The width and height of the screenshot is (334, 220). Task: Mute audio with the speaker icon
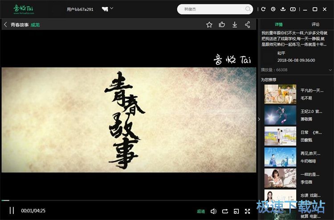213,211
